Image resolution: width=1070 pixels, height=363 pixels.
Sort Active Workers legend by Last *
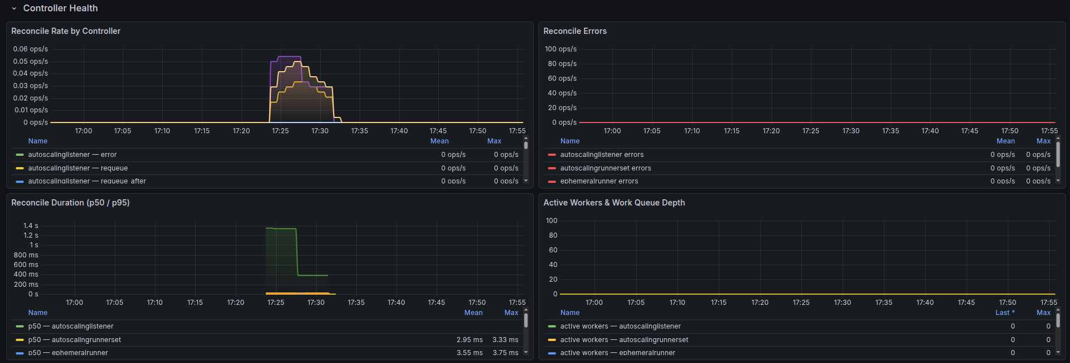click(x=1004, y=313)
